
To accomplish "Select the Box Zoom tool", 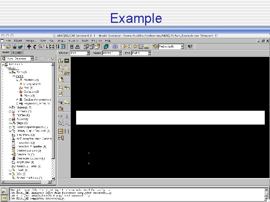I will coord(46,46).
